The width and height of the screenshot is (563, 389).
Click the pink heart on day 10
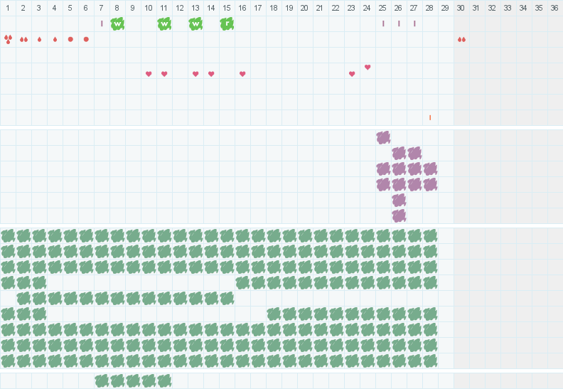pyautogui.click(x=149, y=74)
